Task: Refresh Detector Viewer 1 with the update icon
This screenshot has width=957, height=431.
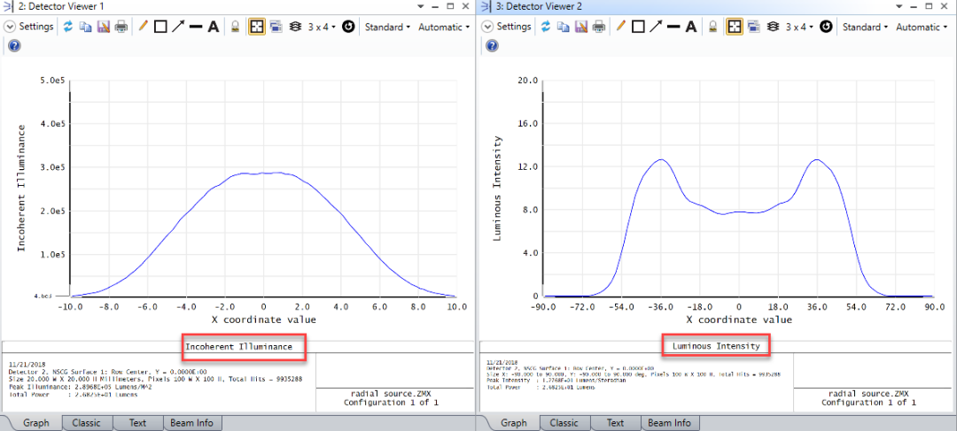Action: pyautogui.click(x=67, y=27)
